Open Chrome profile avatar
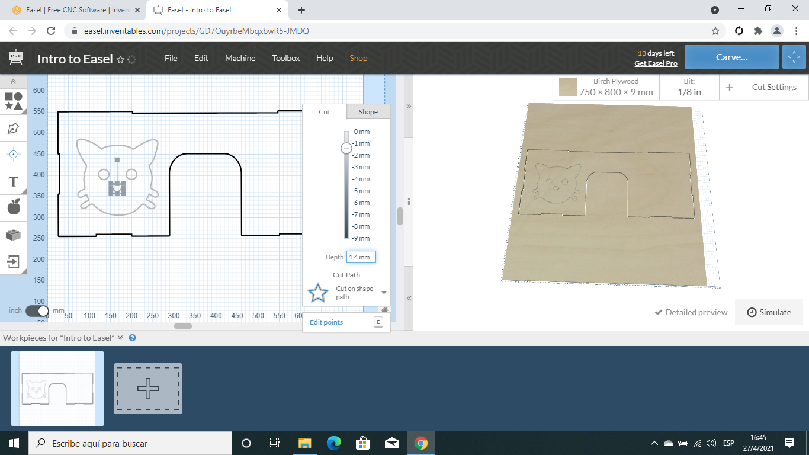 (x=776, y=31)
